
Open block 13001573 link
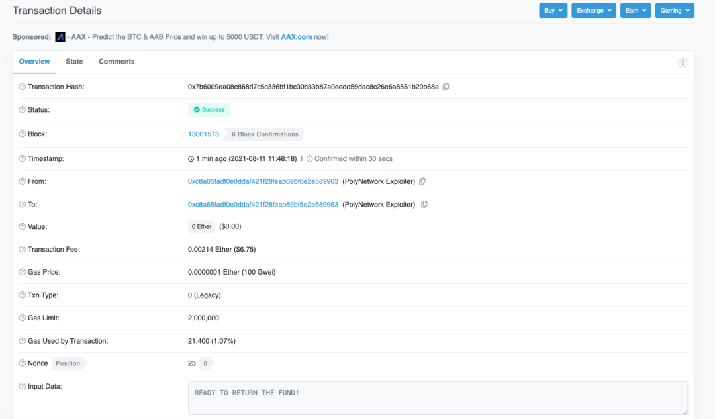click(203, 134)
